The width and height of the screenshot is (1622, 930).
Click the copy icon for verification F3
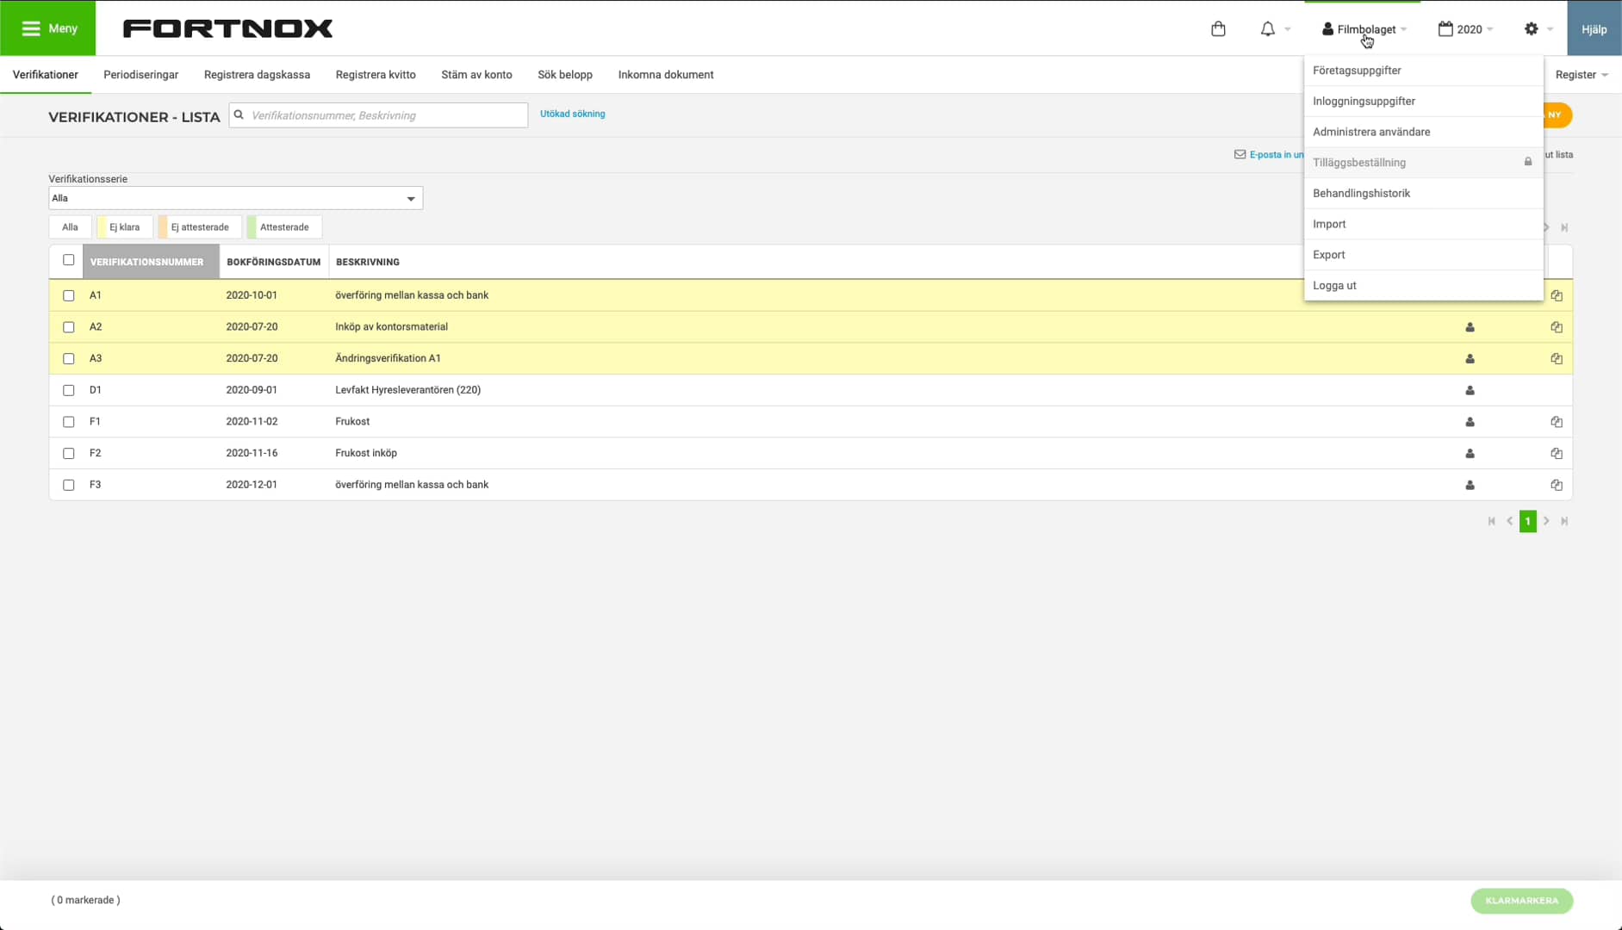pos(1557,485)
